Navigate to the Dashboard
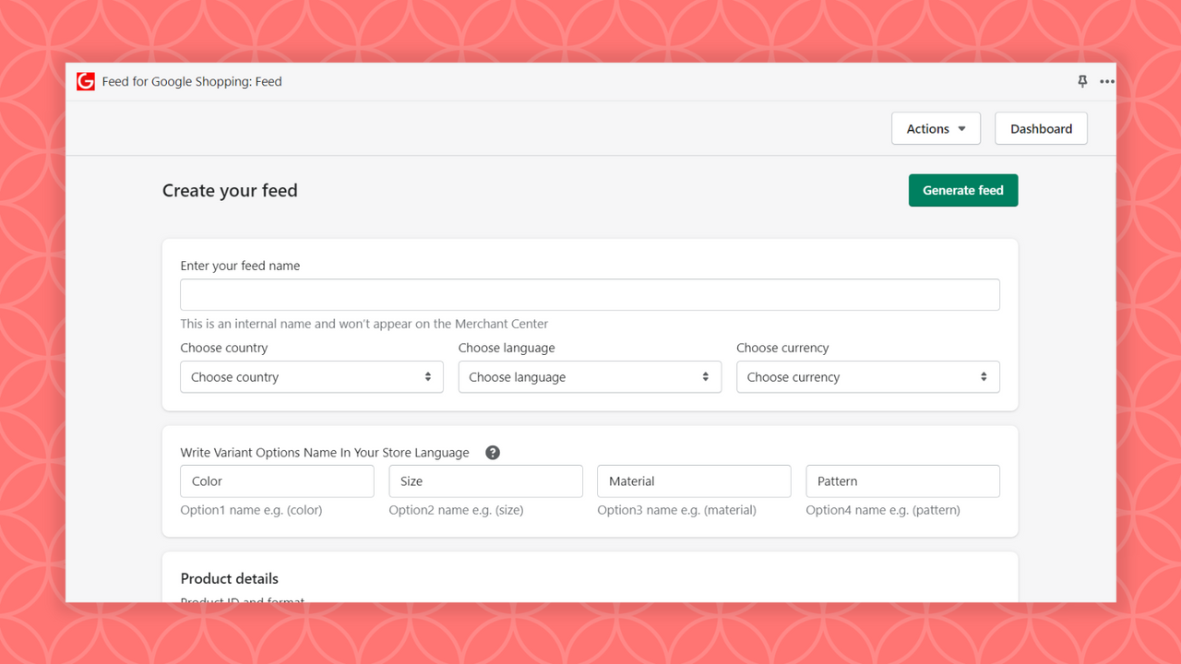This screenshot has width=1181, height=664. point(1041,128)
